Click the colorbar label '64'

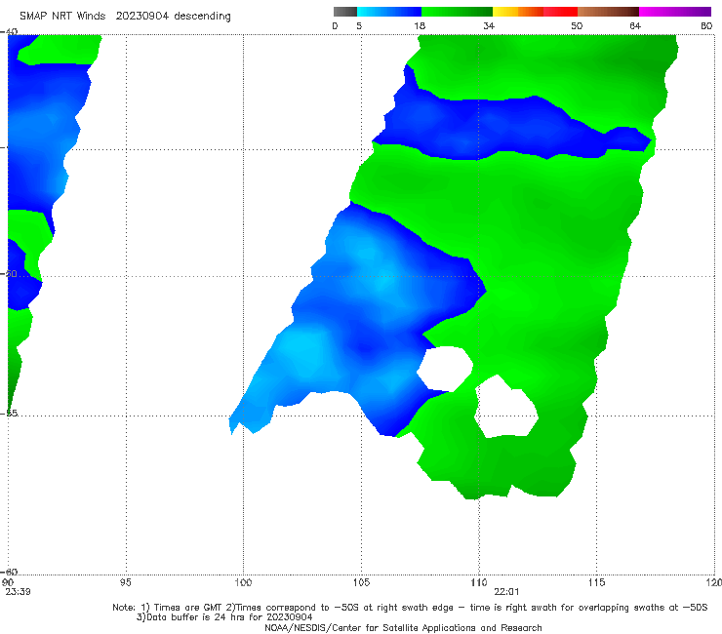pyautogui.click(x=635, y=25)
